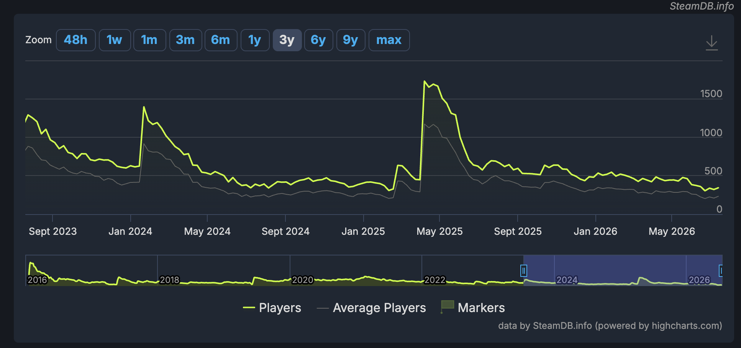Viewport: 741px width, 348px height.
Task: Click the 500 y-axis value
Action: coord(713,171)
